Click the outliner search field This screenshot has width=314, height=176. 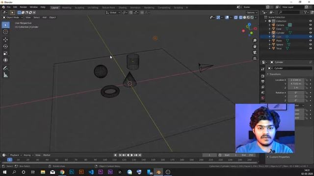click(289, 12)
